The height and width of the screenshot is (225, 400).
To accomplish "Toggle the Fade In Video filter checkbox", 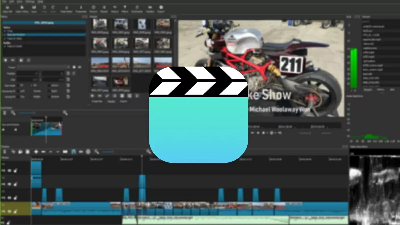I will 4,39.
